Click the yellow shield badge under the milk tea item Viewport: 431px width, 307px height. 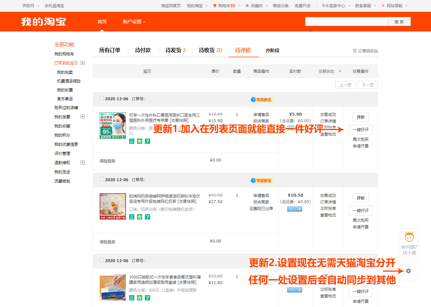coord(140,217)
